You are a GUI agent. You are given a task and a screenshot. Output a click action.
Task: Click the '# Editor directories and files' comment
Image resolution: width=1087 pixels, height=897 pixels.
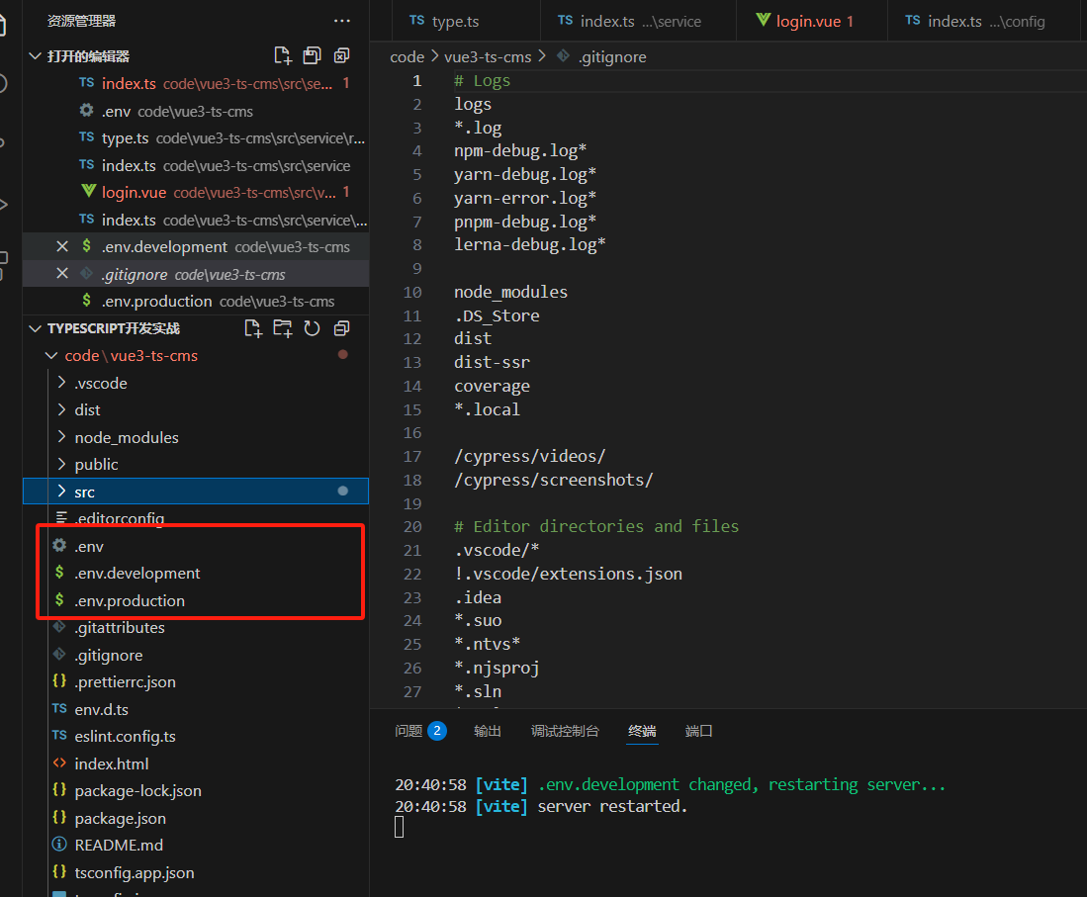596,526
